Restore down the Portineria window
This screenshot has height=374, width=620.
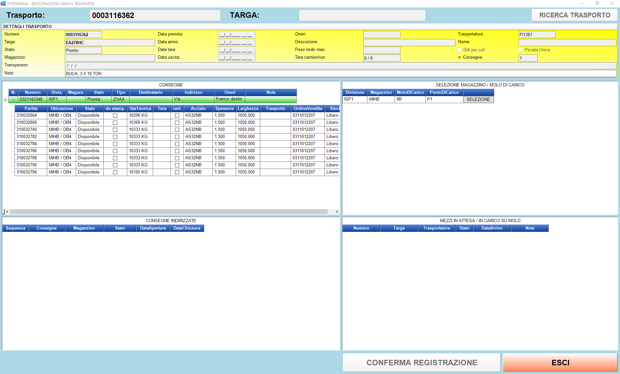597,4
